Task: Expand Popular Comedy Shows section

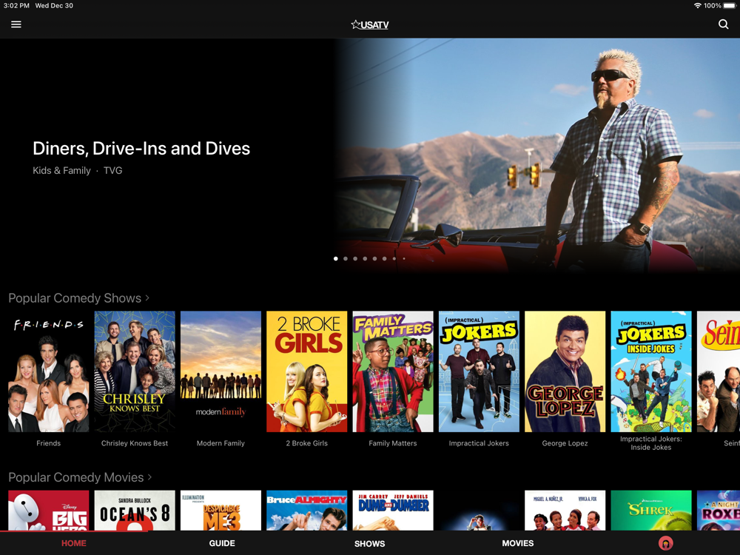Action: [x=79, y=298]
